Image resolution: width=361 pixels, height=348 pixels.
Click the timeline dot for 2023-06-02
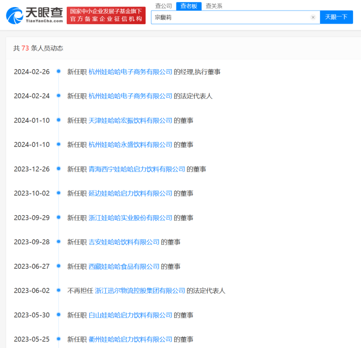(59, 291)
